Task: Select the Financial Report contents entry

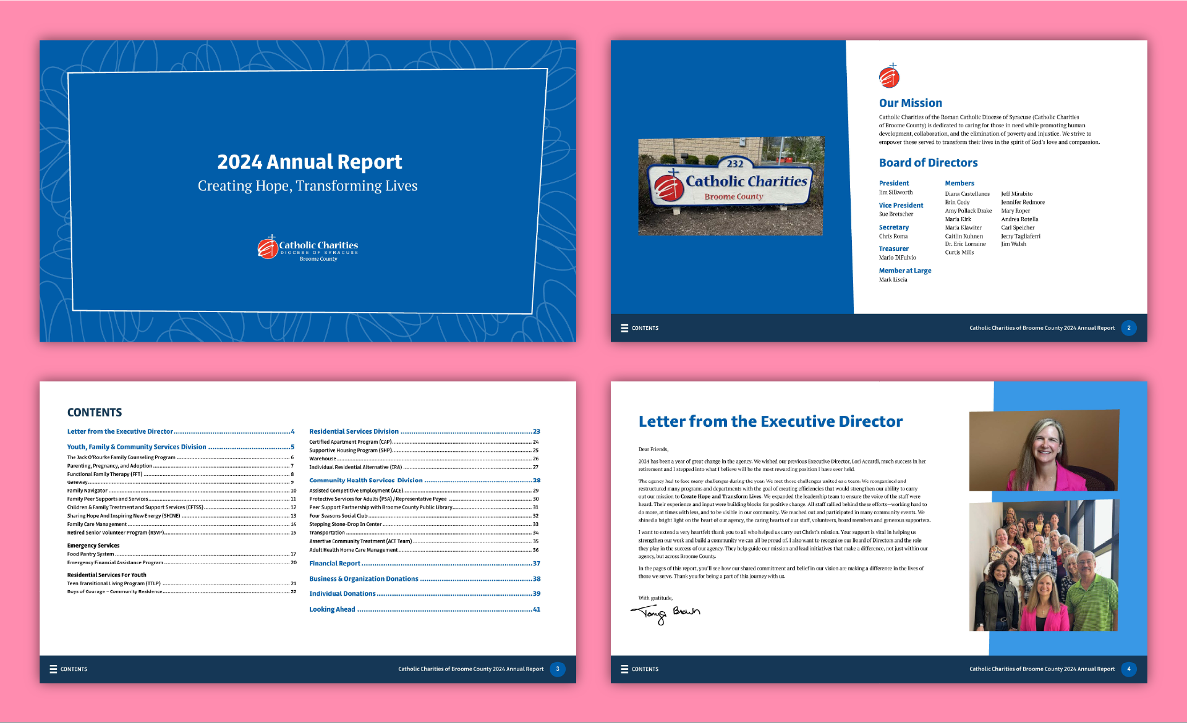Action: pos(334,563)
